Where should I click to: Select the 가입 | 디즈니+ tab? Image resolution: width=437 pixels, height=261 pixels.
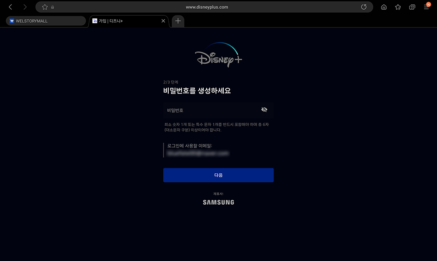(129, 21)
